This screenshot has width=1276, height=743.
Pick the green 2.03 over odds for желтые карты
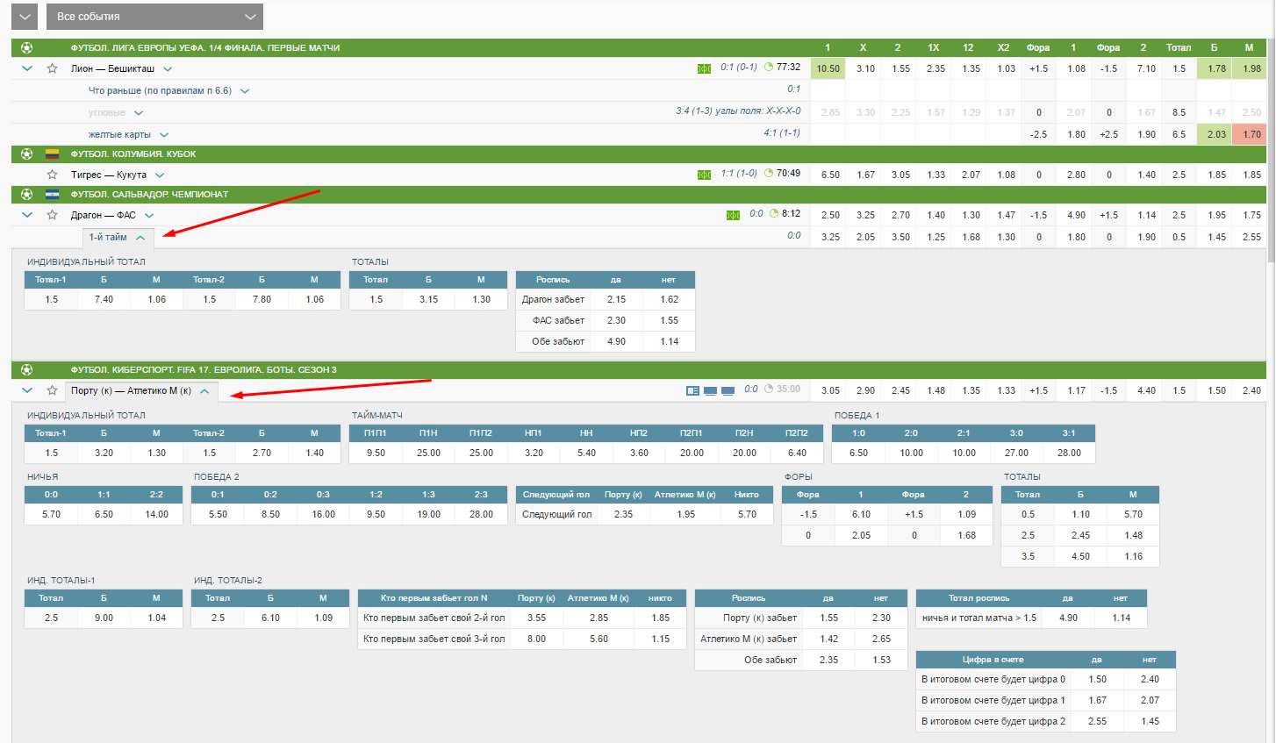(1215, 134)
